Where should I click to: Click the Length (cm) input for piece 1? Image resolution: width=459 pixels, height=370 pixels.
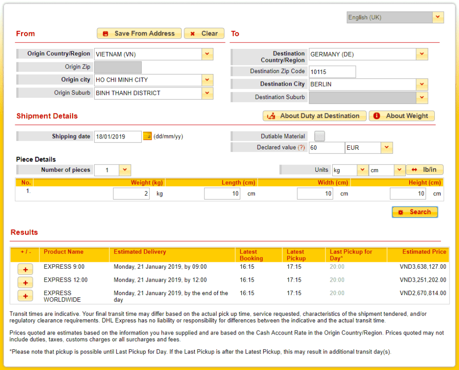point(222,194)
